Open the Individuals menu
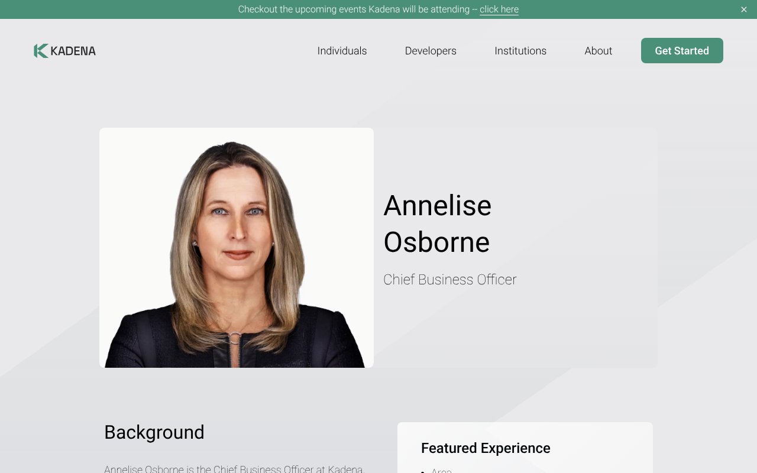The width and height of the screenshot is (757, 473). pos(342,51)
